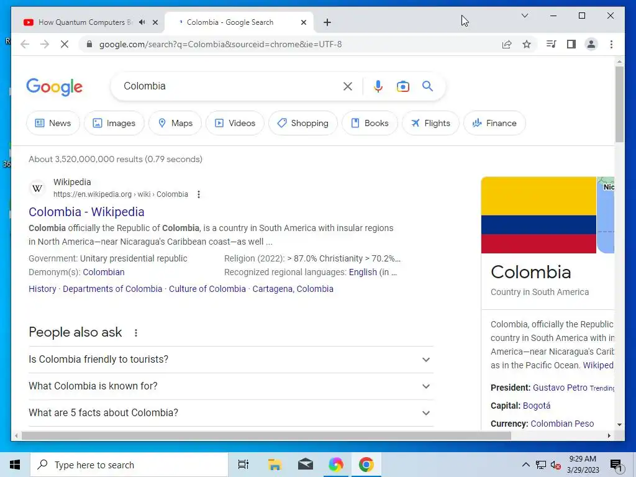Screen dimensions: 636x477
Task: Open media controls icon in toolbar
Action: point(552,44)
